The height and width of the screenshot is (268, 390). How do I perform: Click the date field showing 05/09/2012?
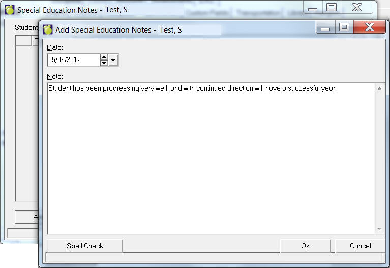pos(74,60)
